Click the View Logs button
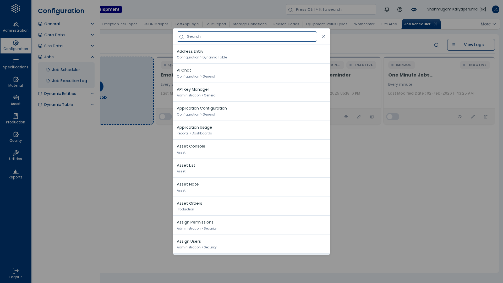Image resolution: width=503 pixels, height=283 pixels. (471, 45)
